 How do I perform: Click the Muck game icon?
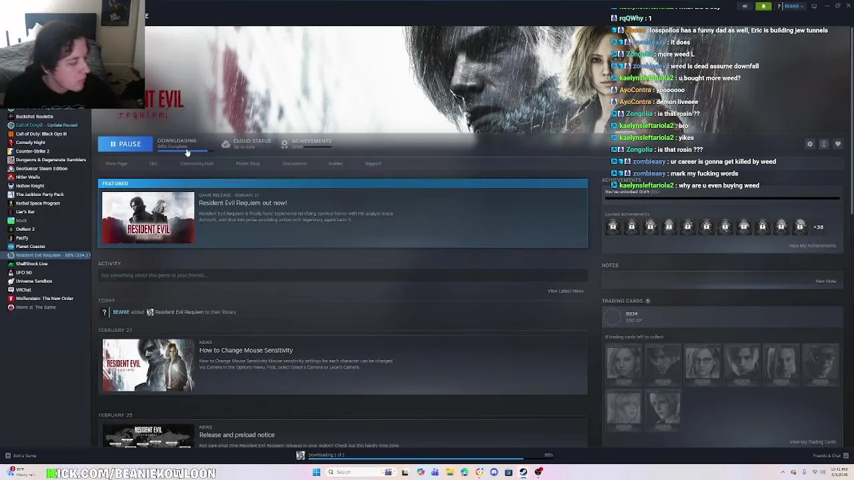pyautogui.click(x=11, y=221)
